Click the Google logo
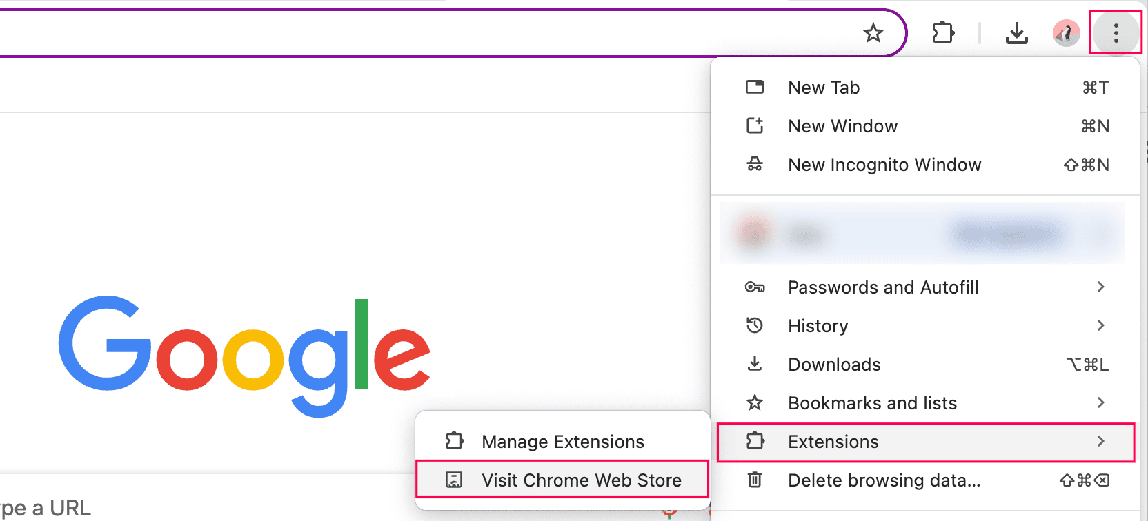Viewport: 1148px width, 521px height. click(x=245, y=355)
